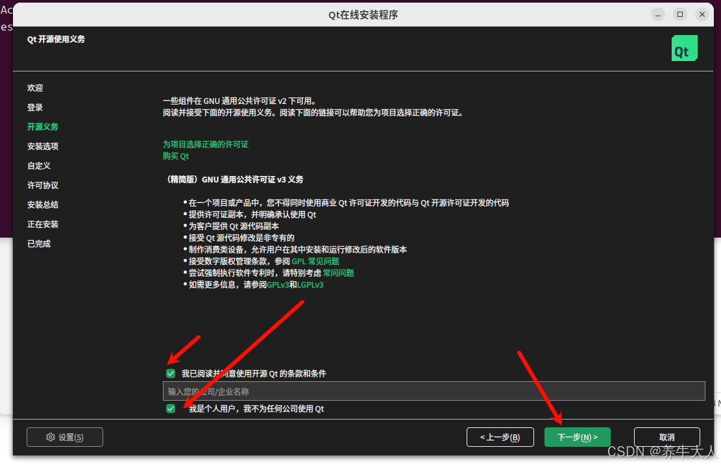Click the (精简版) GNU 通用公共许可证 v3 义务 heading
Image resolution: width=721 pixels, height=465 pixels.
[x=234, y=179]
